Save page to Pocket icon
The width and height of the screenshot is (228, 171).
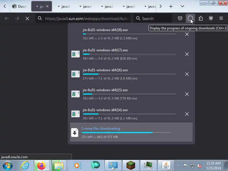[x=180, y=18]
